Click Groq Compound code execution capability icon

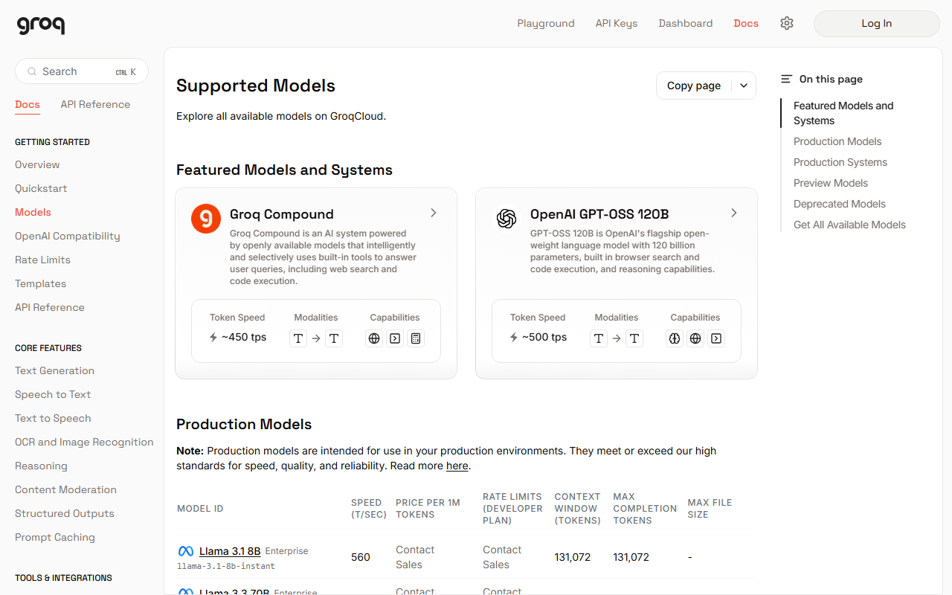(x=395, y=338)
